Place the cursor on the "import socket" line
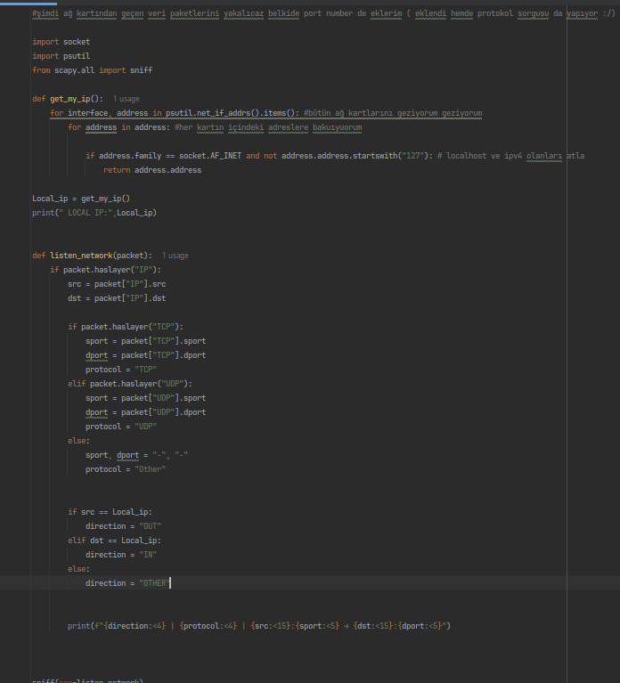 tap(61, 42)
